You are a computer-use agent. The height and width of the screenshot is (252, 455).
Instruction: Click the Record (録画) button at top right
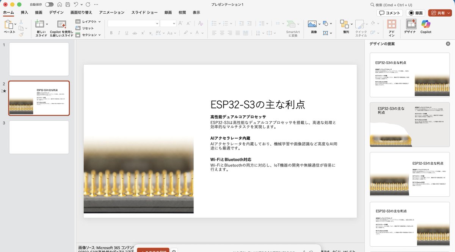416,13
